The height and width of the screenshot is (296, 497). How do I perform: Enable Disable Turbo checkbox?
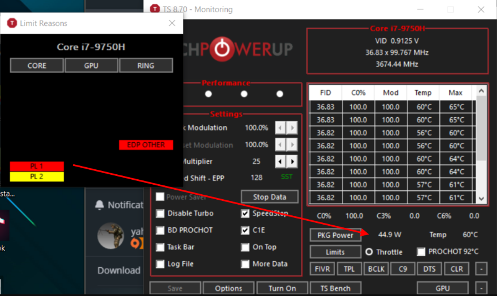click(x=160, y=214)
